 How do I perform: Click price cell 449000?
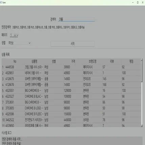(73, 120)
